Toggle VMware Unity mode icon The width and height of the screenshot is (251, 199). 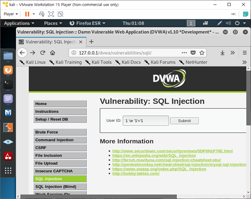coord(60,14)
